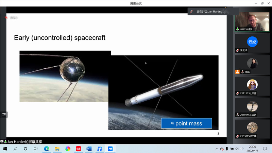Click the '≈ point mass' blue box

point(186,123)
